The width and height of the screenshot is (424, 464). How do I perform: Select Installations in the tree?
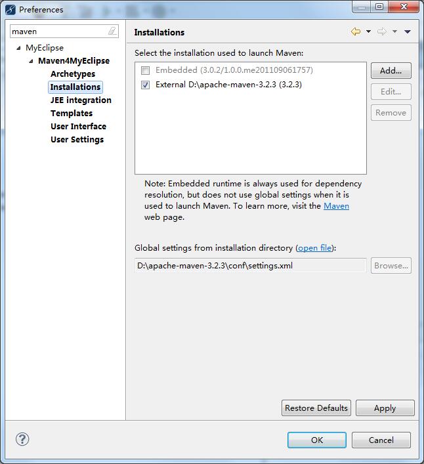(75, 87)
